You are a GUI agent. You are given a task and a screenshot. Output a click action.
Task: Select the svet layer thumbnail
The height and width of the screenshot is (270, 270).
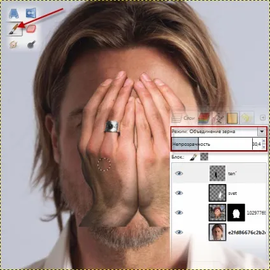point(217,193)
